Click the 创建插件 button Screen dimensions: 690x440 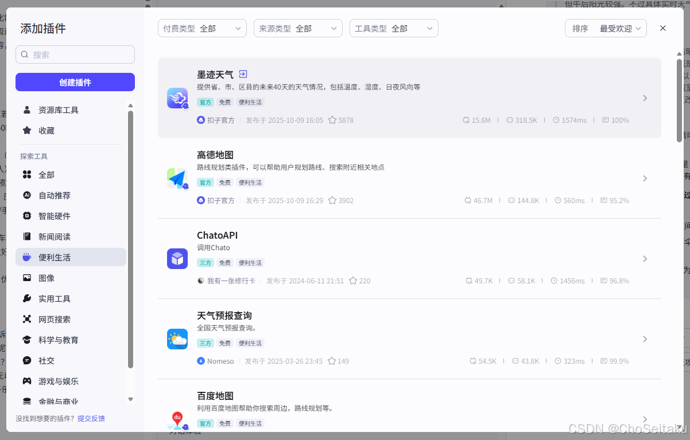coord(75,82)
